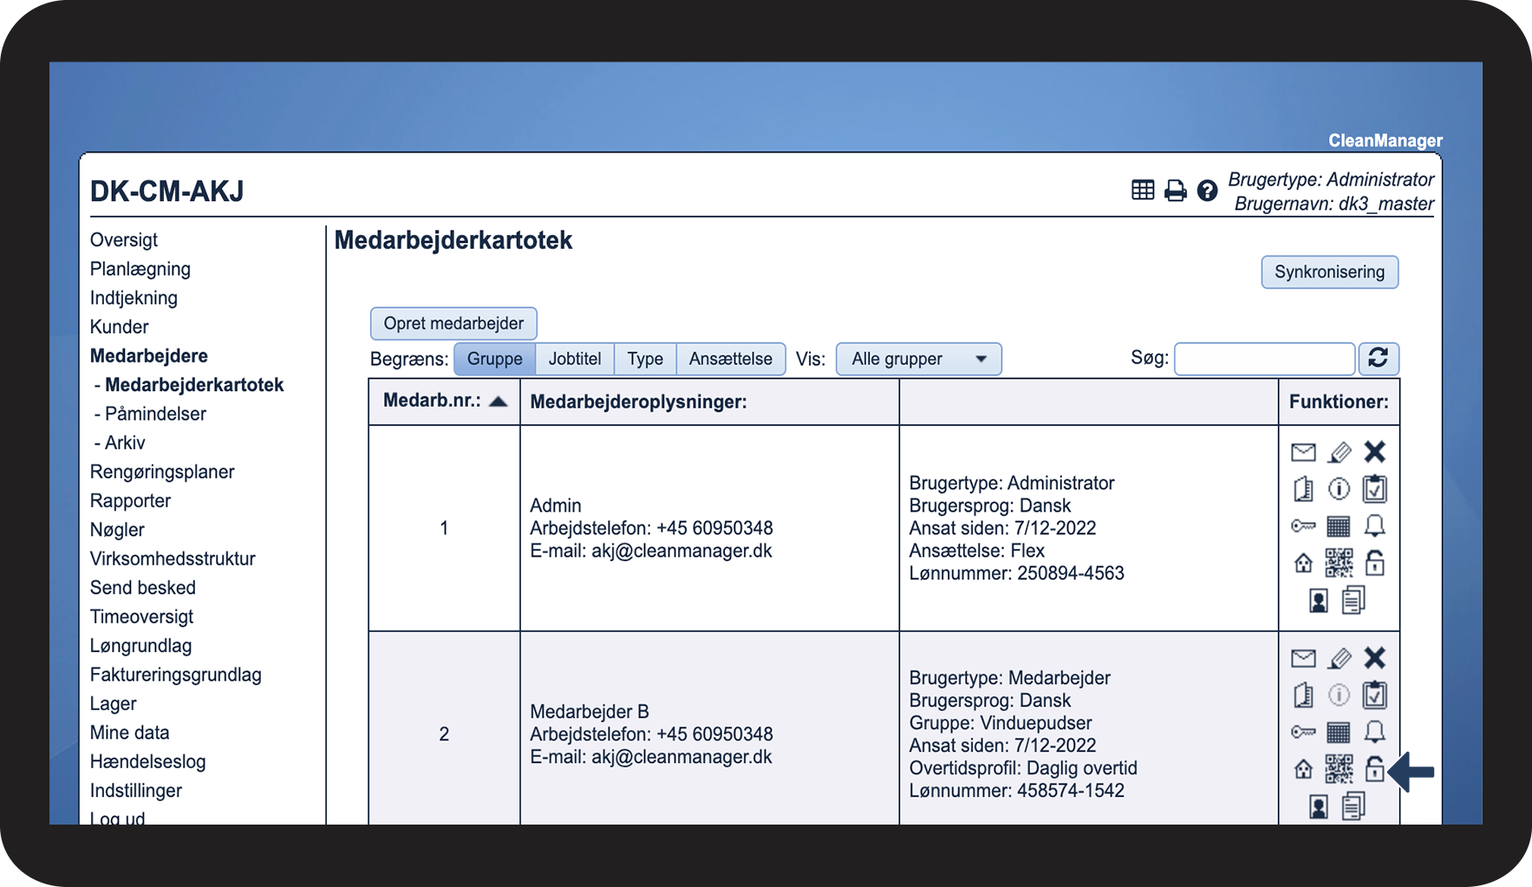The image size is (1532, 887).
Task: Click the bell notification icon for Admin
Action: 1375,526
